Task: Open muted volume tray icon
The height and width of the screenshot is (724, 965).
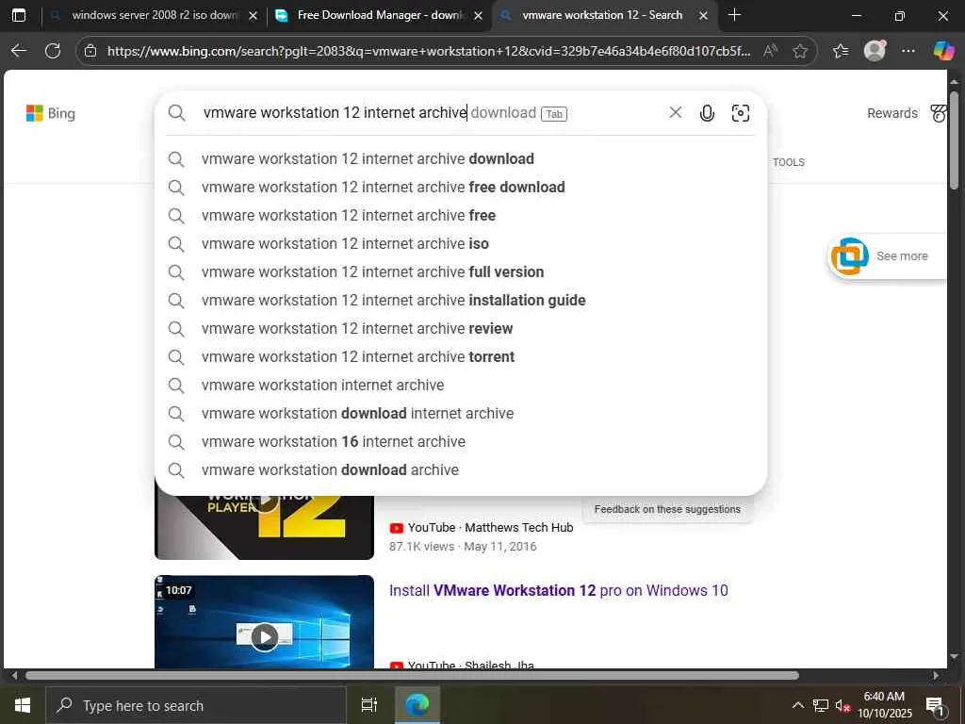Action: [x=842, y=706]
